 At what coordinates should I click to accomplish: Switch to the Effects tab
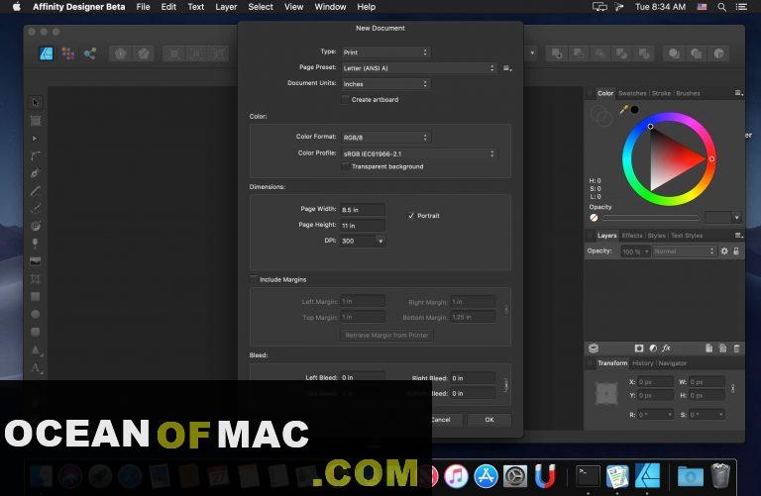(632, 236)
